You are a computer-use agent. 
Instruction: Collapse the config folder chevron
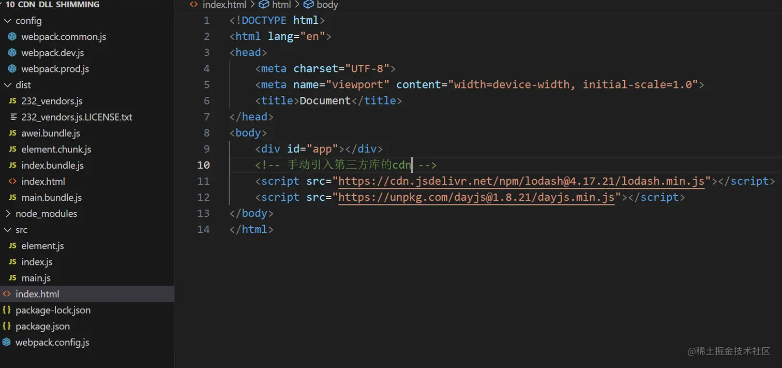point(7,21)
